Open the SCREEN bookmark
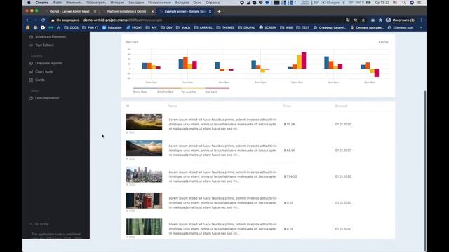This screenshot has width=449, height=252. [268, 28]
